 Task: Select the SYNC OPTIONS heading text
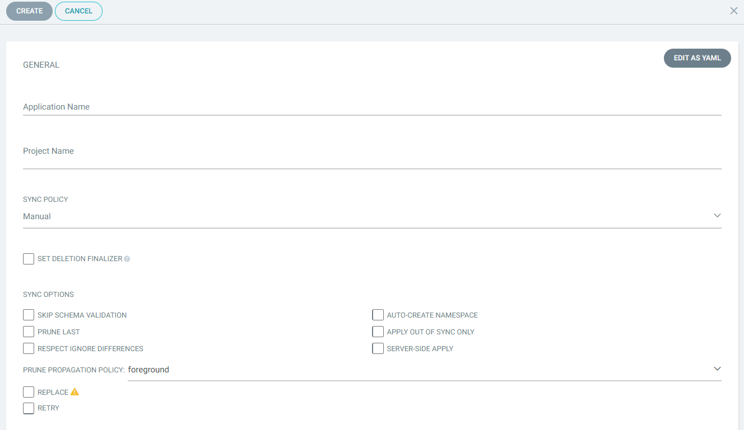click(x=48, y=295)
